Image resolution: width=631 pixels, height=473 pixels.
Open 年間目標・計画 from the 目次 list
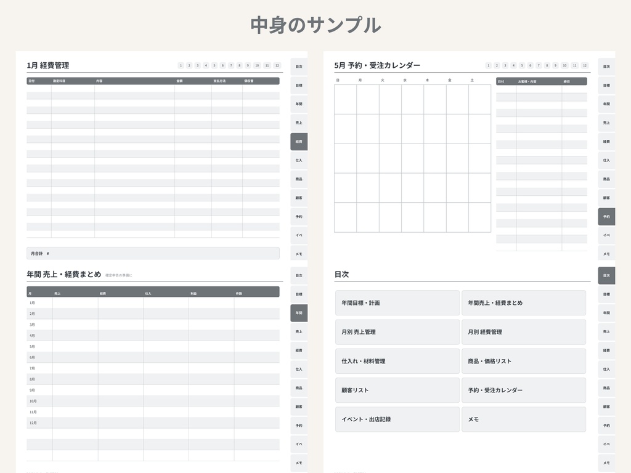(397, 303)
